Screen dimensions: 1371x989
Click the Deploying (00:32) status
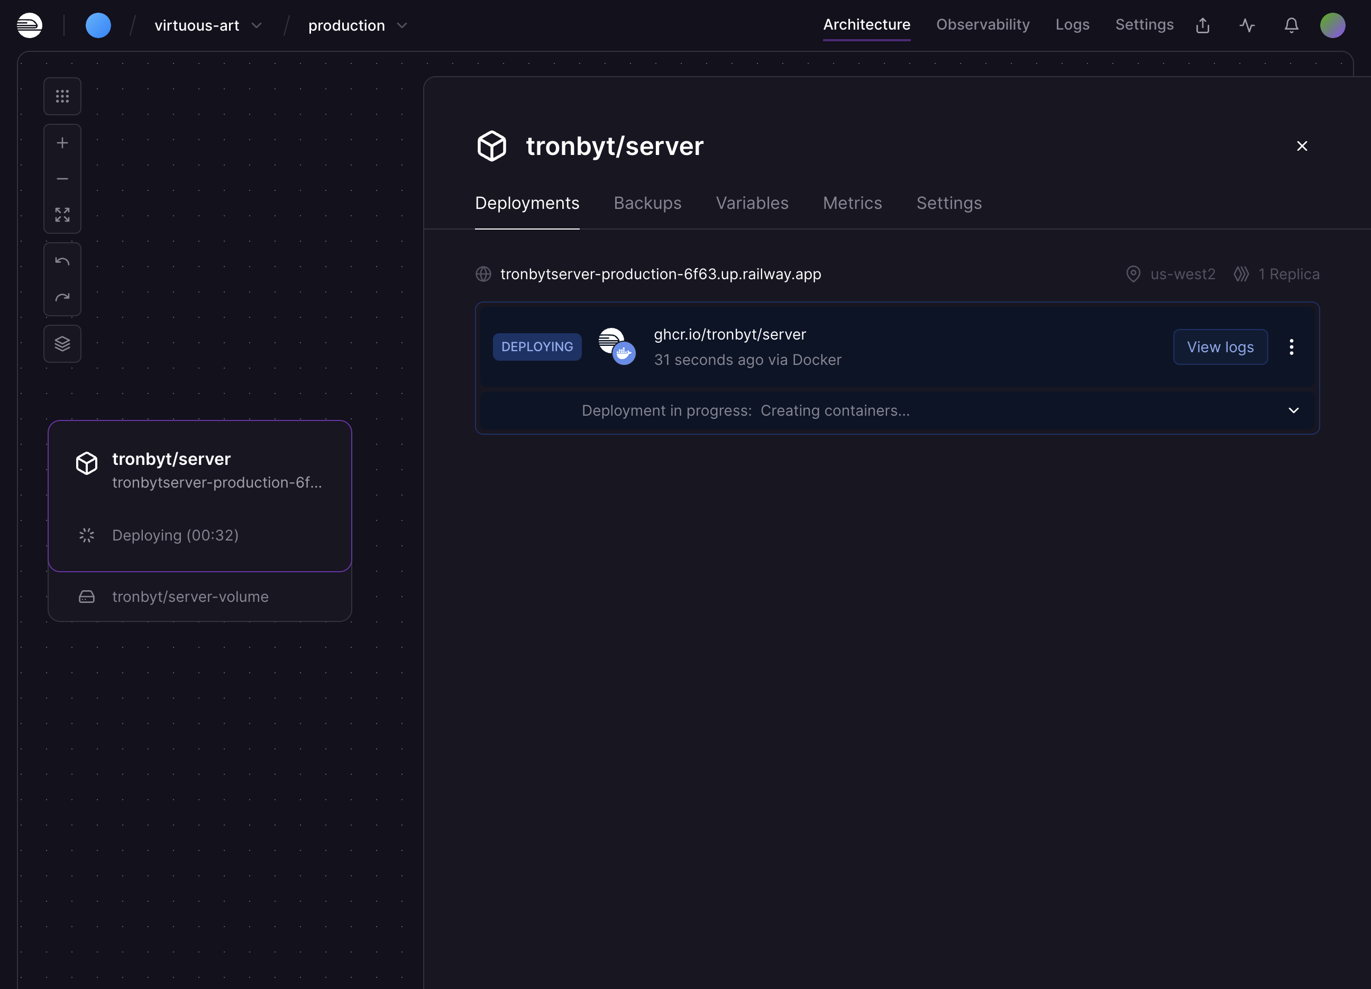pyautogui.click(x=175, y=535)
